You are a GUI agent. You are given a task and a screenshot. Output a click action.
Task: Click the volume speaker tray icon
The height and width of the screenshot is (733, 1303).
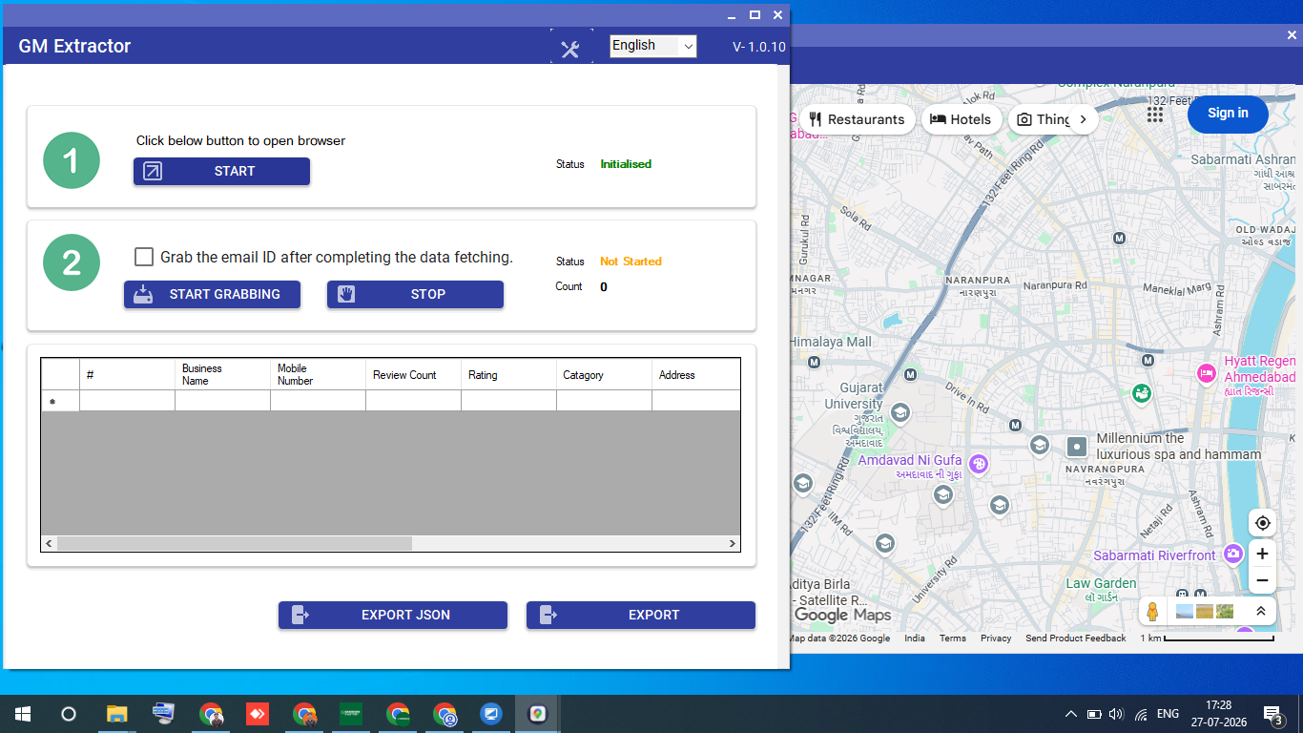[x=1116, y=714]
